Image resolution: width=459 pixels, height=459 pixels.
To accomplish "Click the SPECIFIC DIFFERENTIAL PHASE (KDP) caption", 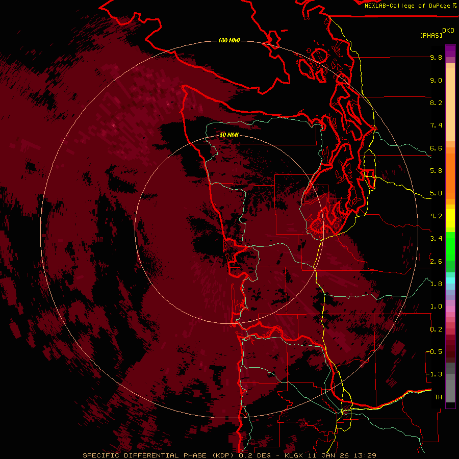I will 158,455.
